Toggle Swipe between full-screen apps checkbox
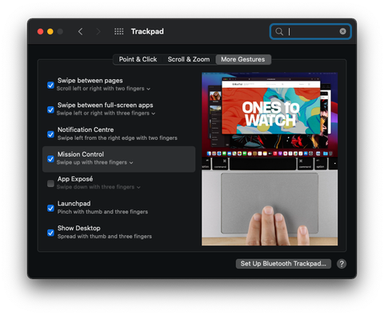The height and width of the screenshot is (315, 384). [x=50, y=110]
